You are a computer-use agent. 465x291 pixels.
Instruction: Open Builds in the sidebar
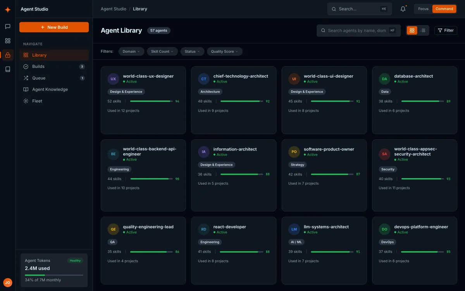(54, 66)
